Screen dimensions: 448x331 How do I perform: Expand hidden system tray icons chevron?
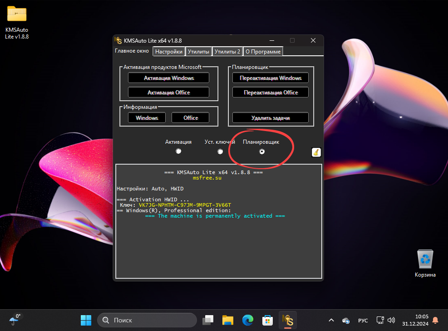[331, 320]
